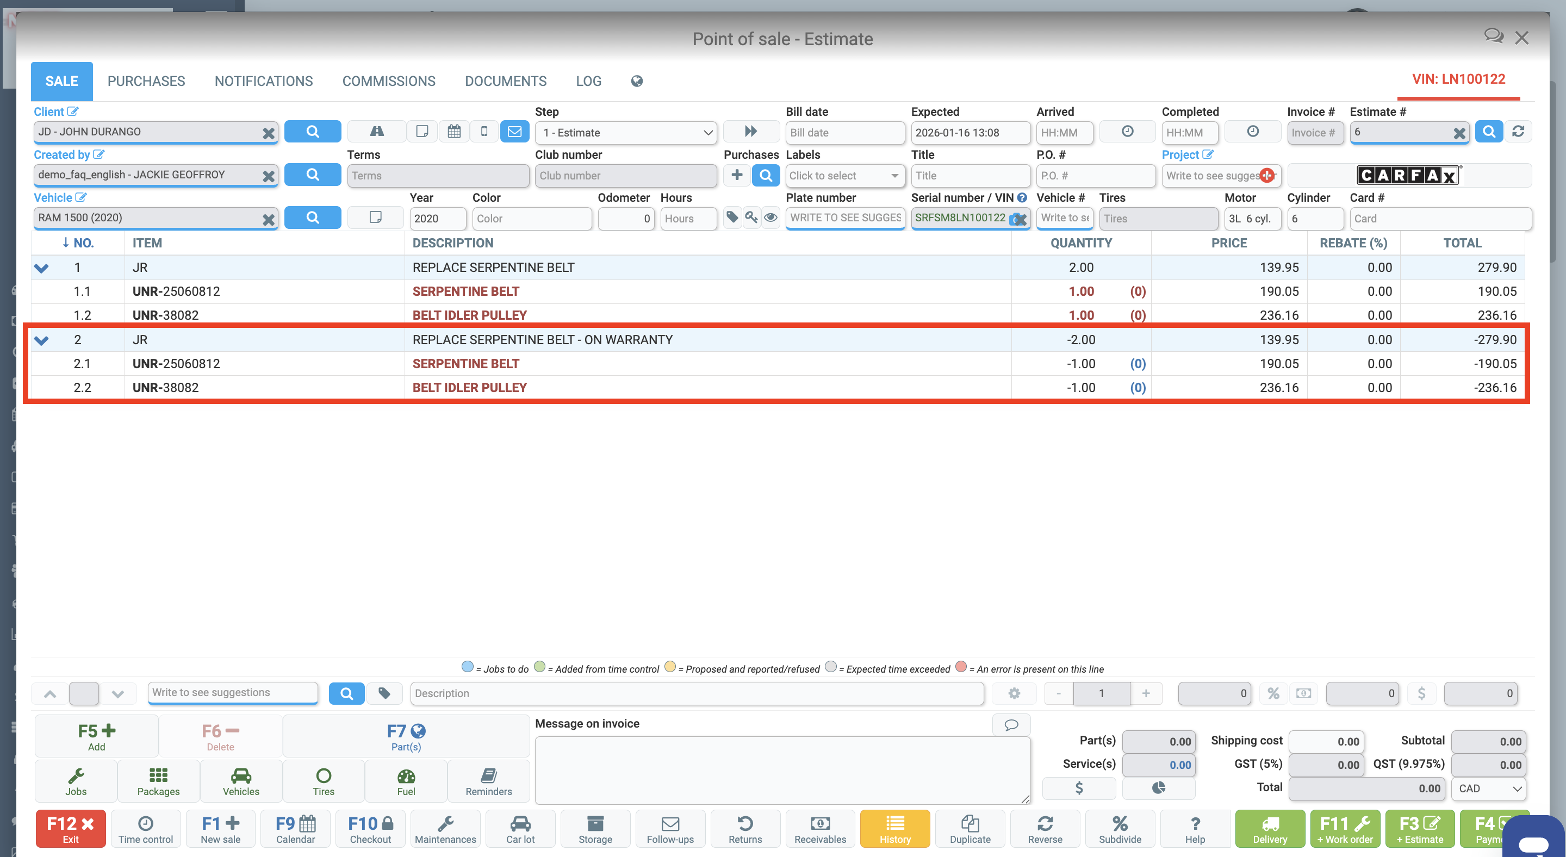Switch to the PURCHASES tab
The image size is (1566, 857).
[x=146, y=81]
